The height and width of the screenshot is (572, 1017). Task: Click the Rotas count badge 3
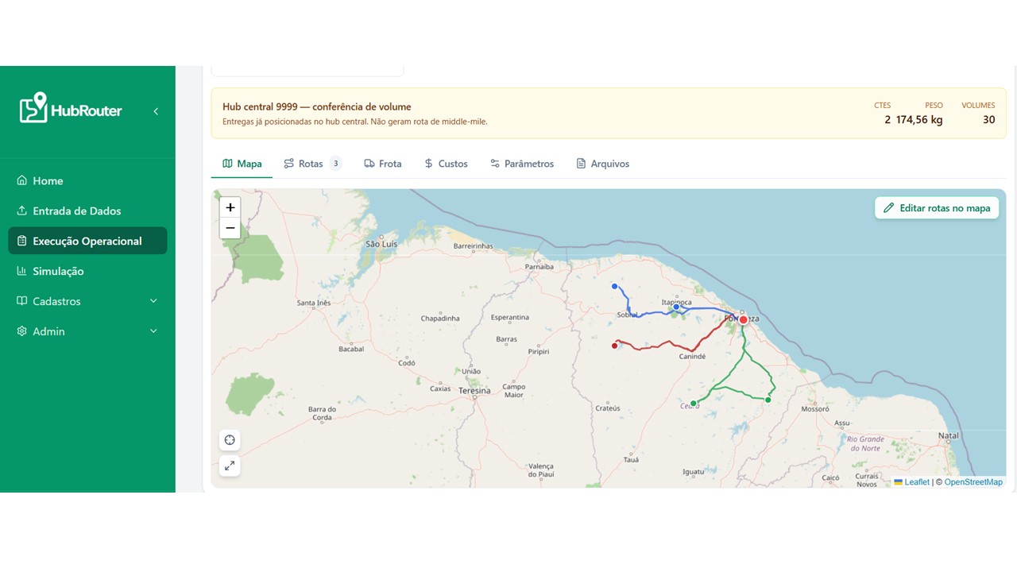335,164
